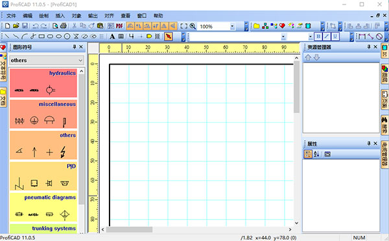Open the 文件 (File) menu
The height and width of the screenshot is (241, 389).
point(11,16)
